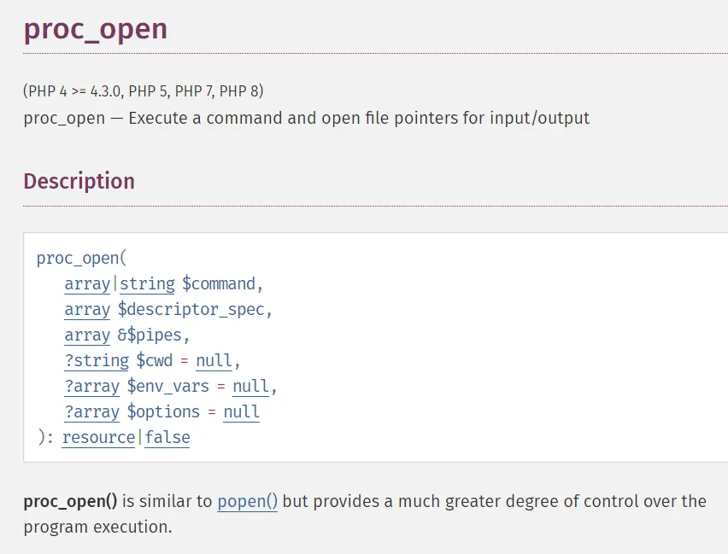Click the array type link before $command
Image resolution: width=728 pixels, height=554 pixels.
coord(87,283)
